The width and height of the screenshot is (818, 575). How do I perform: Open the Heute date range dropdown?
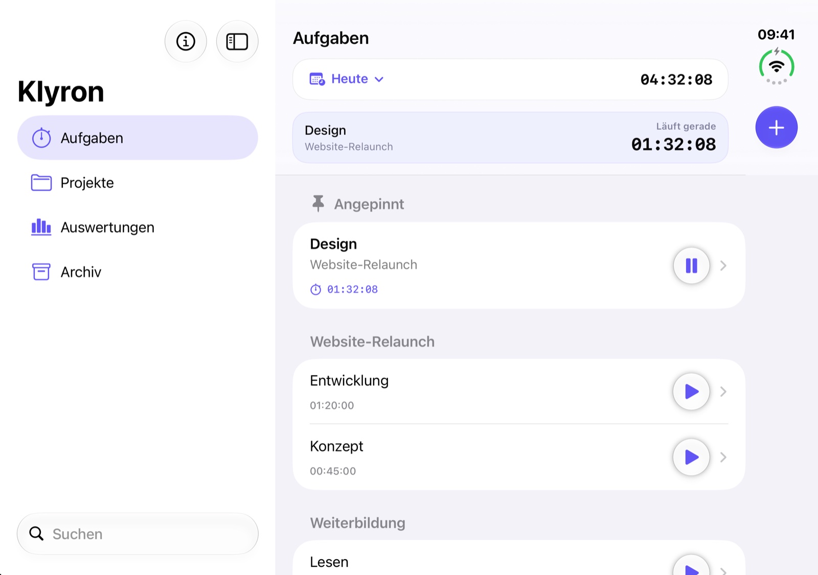pyautogui.click(x=347, y=79)
